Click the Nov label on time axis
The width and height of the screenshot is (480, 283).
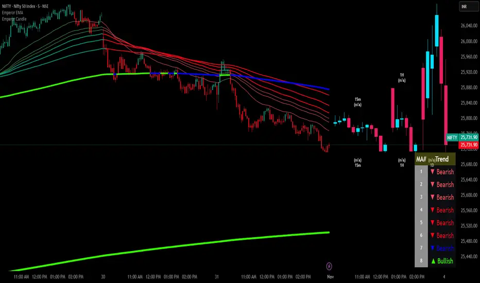pyautogui.click(x=330, y=277)
